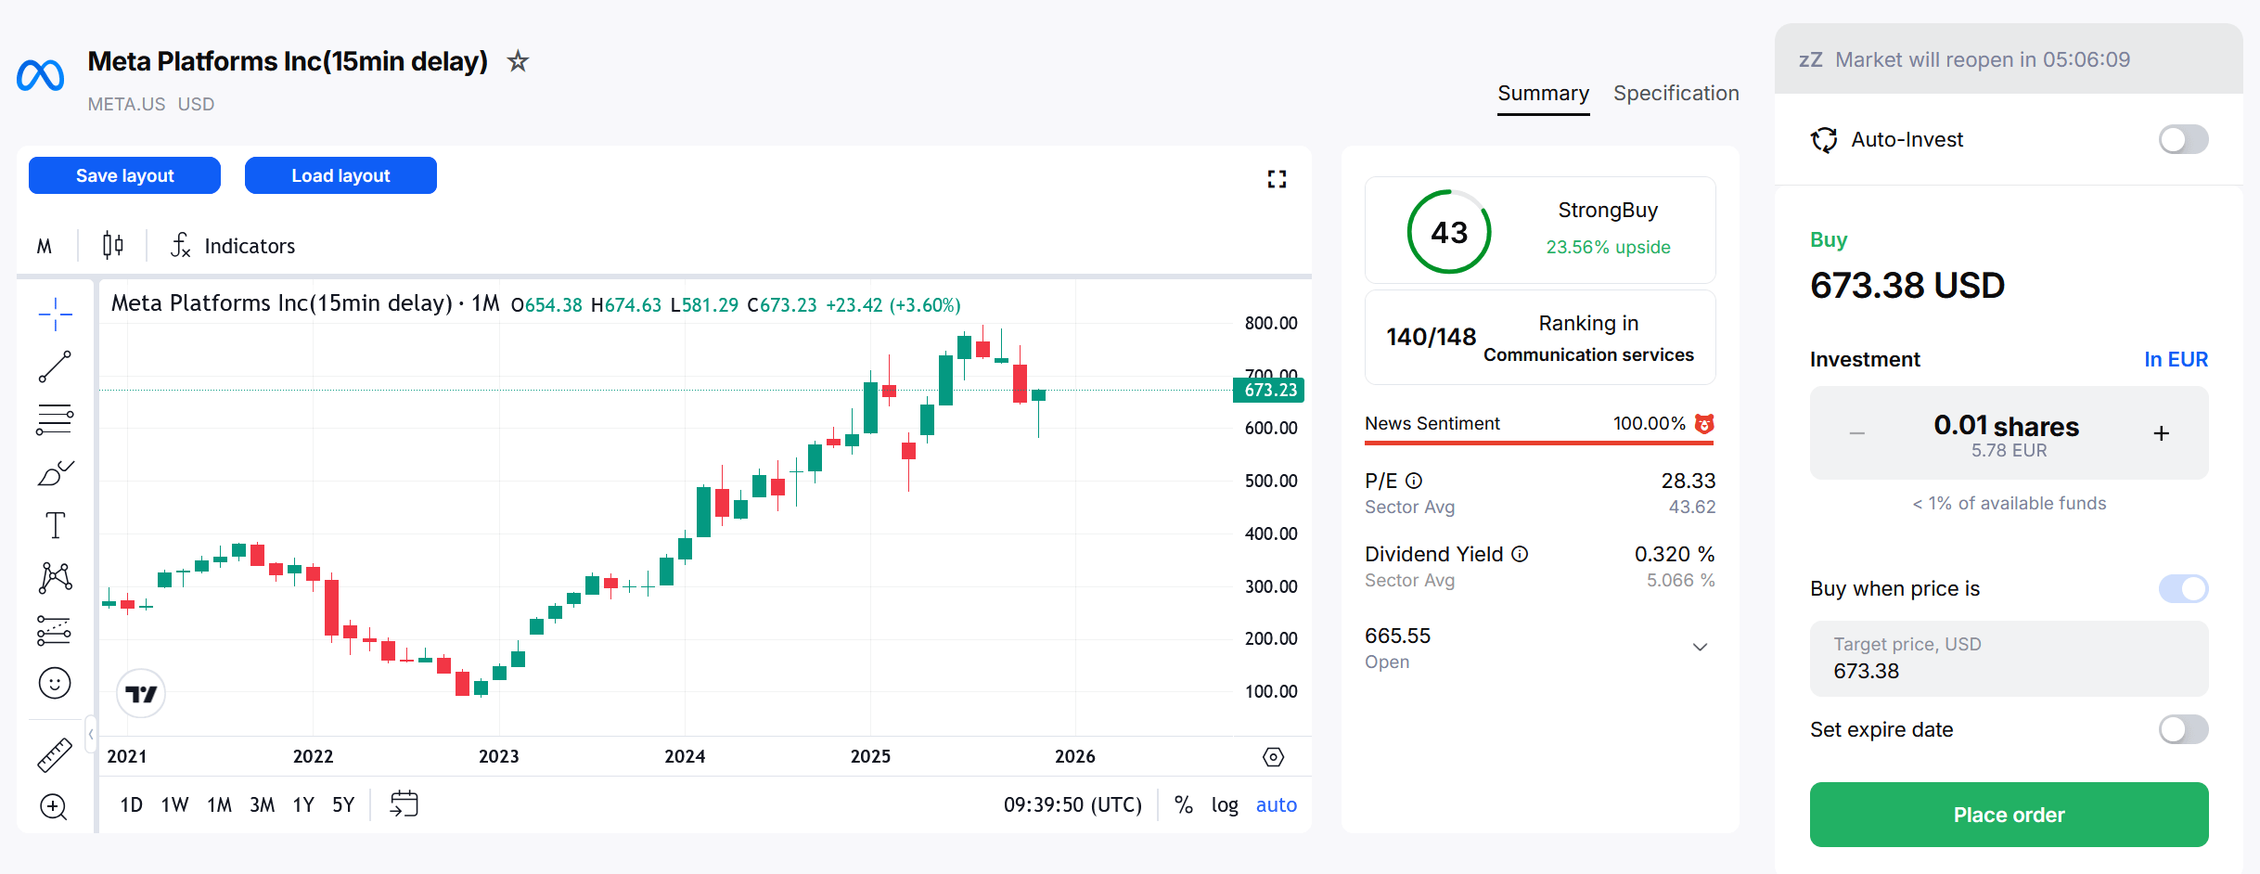The width and height of the screenshot is (2260, 874).
Task: Set chart range to 1M
Action: click(x=219, y=804)
